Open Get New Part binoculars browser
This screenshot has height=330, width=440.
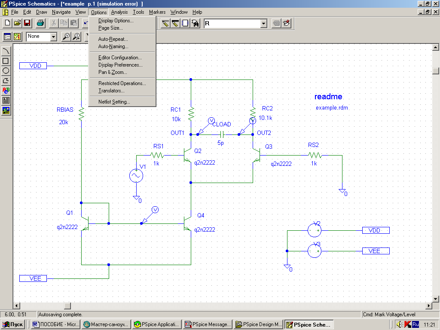pyautogui.click(x=195, y=23)
